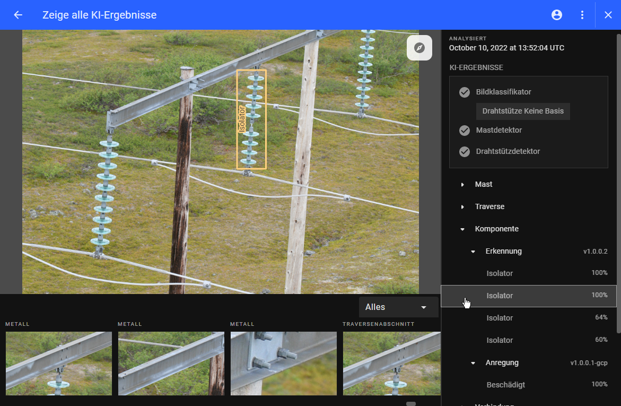This screenshot has width=621, height=406.
Task: Toggle the Drahtstützdetektor check icon
Action: (x=465, y=152)
